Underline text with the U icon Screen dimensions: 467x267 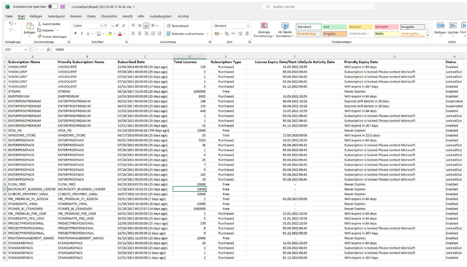[88, 34]
